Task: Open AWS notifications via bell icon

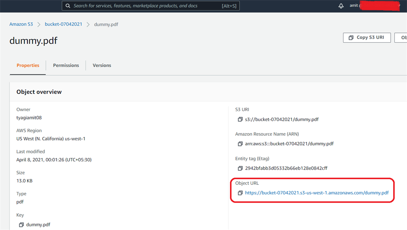Action: coord(341,6)
